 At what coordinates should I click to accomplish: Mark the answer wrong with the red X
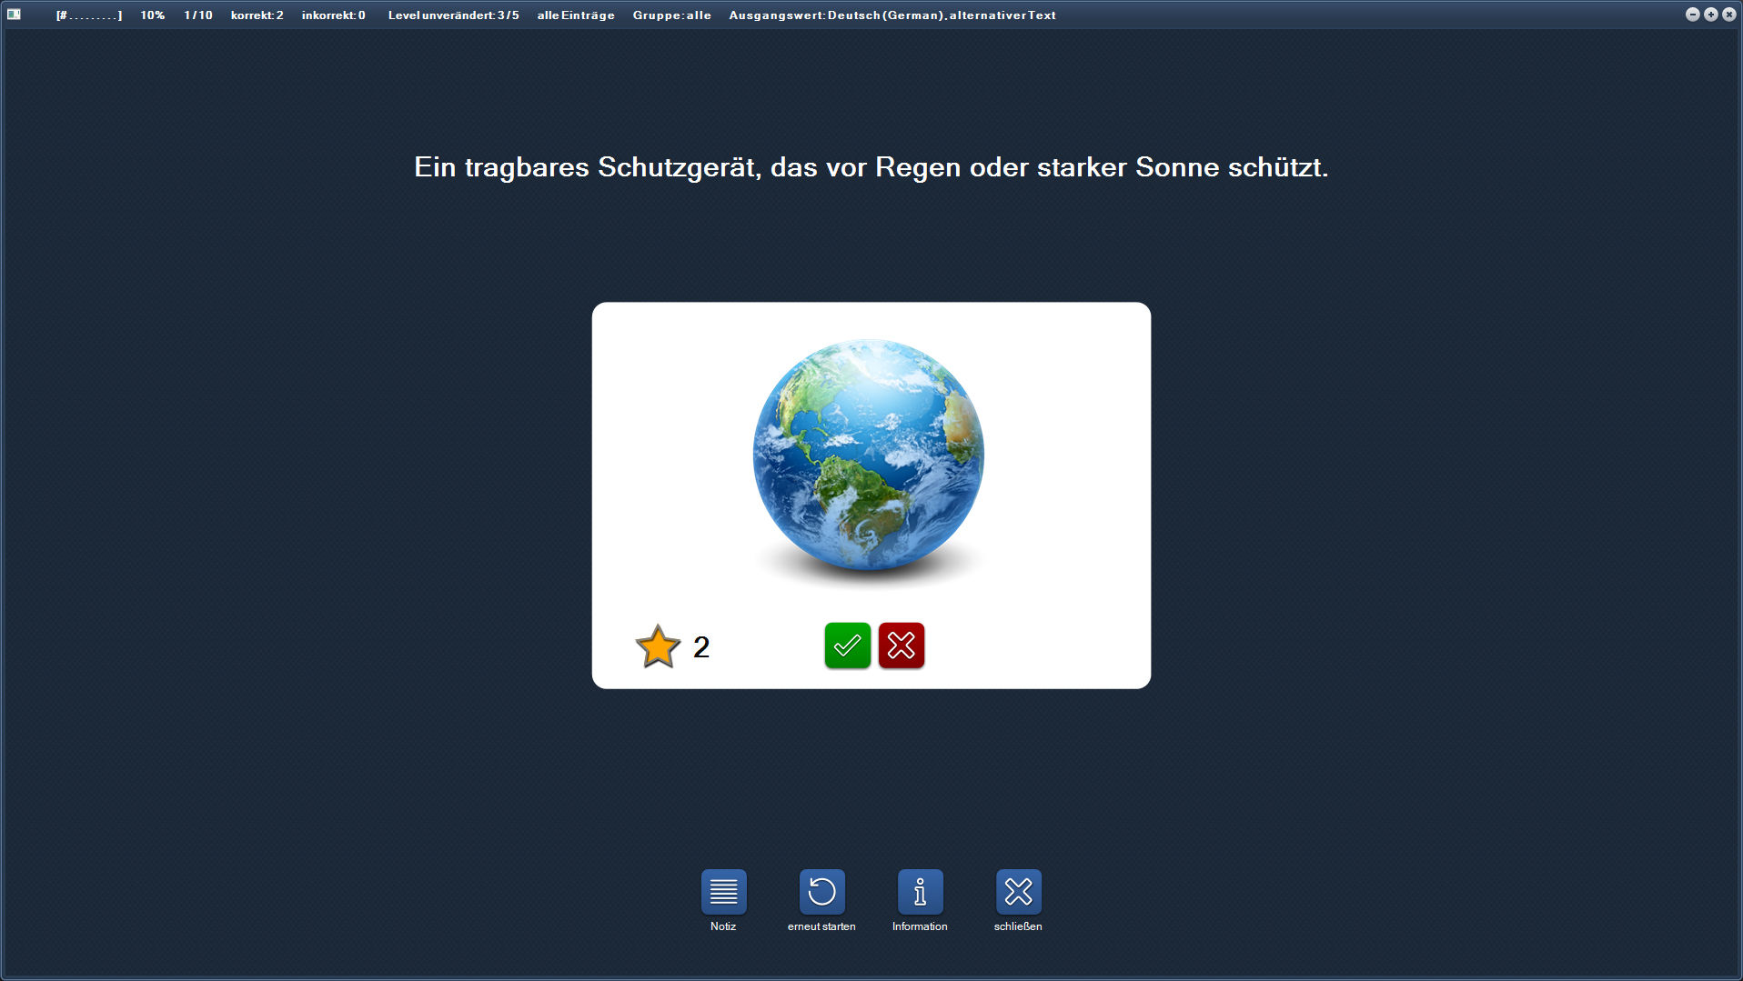pos(902,646)
